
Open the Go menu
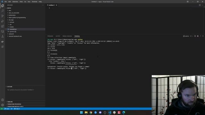point(25,2)
